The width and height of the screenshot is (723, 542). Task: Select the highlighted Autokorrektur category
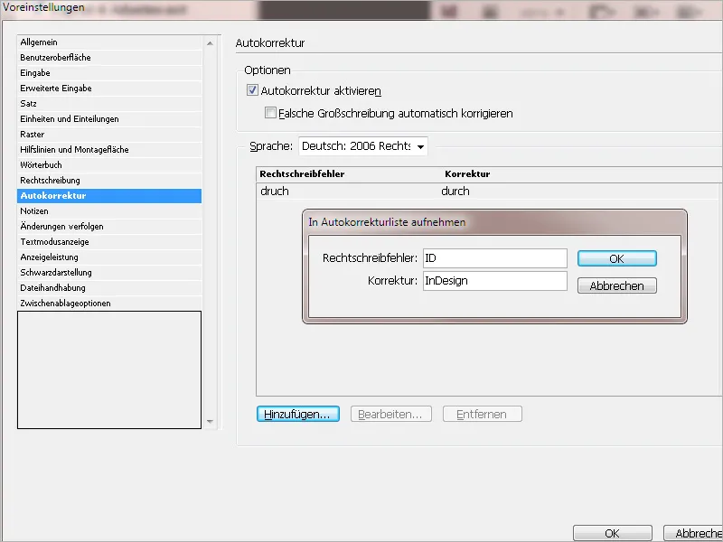pyautogui.click(x=109, y=196)
